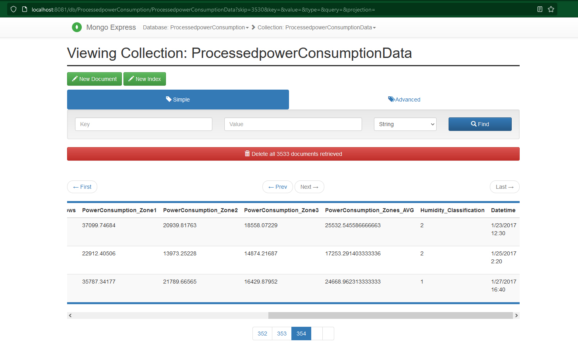Click the horizontal table scrollbar right arrow

[516, 315]
